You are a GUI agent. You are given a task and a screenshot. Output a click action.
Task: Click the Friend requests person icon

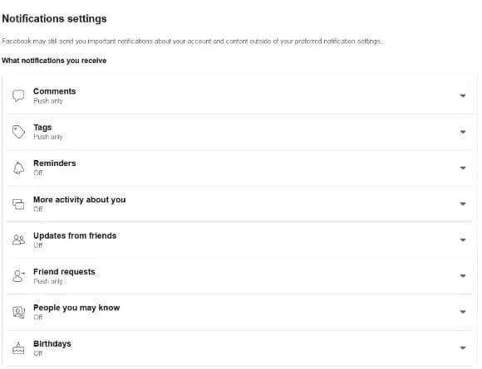pos(18,276)
